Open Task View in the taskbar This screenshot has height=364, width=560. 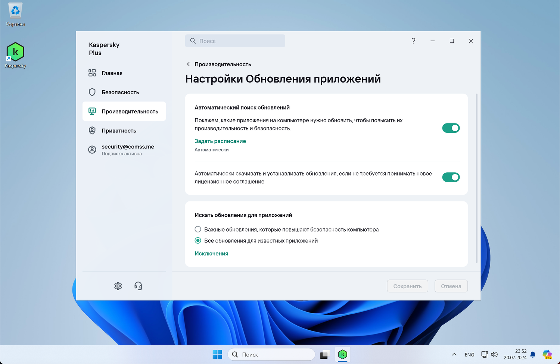[324, 355]
